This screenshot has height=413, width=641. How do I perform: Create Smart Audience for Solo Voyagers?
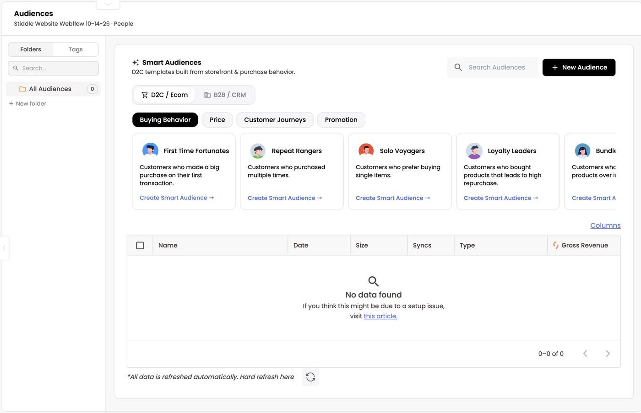(393, 198)
